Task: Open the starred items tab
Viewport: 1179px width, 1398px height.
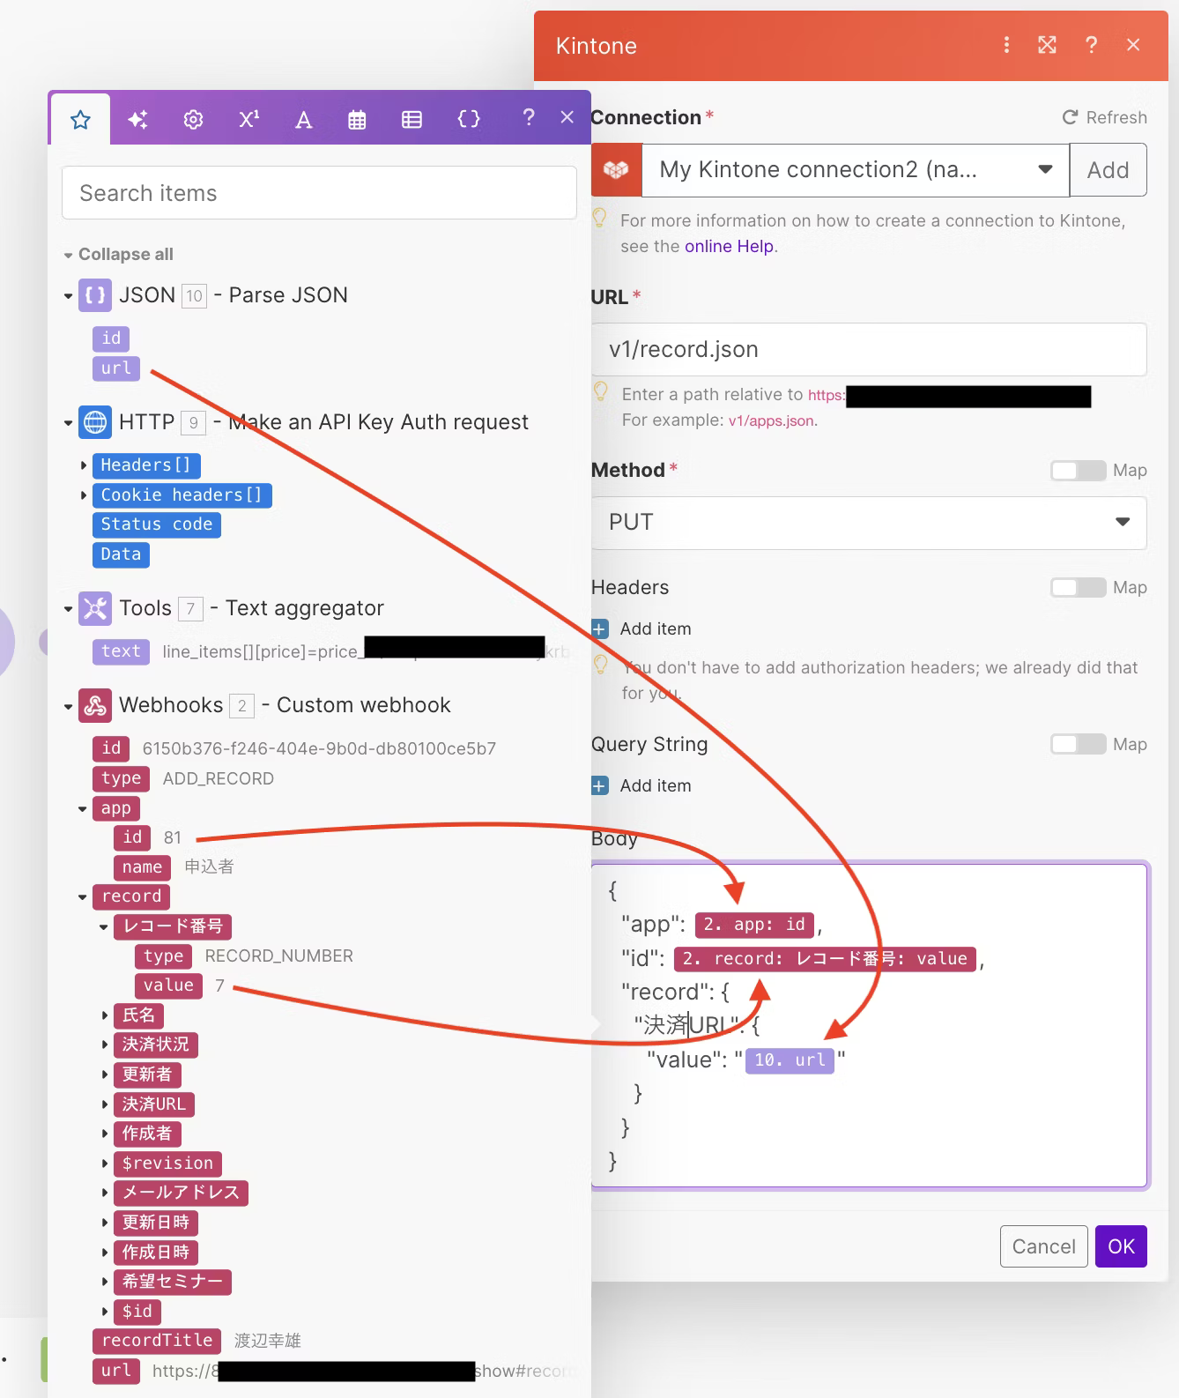Action: click(80, 119)
